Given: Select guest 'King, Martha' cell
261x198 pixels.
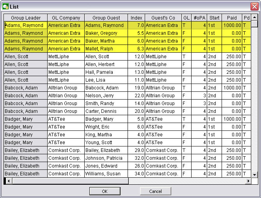Looking at the screenshot, I should pyautogui.click(x=106, y=135).
